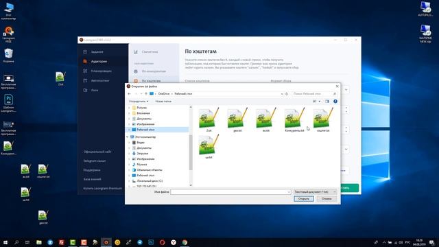439x247 pixels.
Task: Open the view options dropdown arrow
Action: [x=320, y=102]
